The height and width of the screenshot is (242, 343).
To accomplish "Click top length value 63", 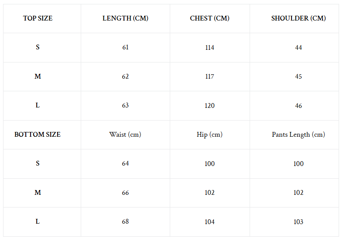I will tap(125, 106).
